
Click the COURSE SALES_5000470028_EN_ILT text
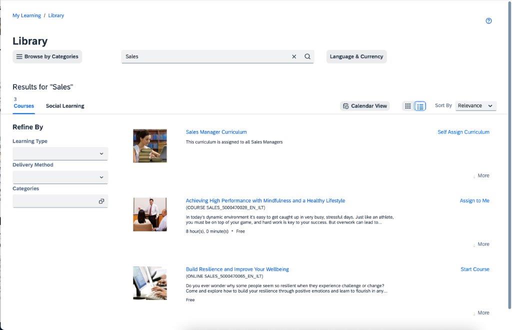coord(225,207)
